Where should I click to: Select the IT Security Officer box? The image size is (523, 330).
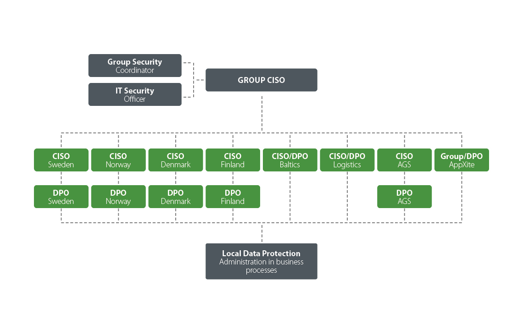pos(135,94)
